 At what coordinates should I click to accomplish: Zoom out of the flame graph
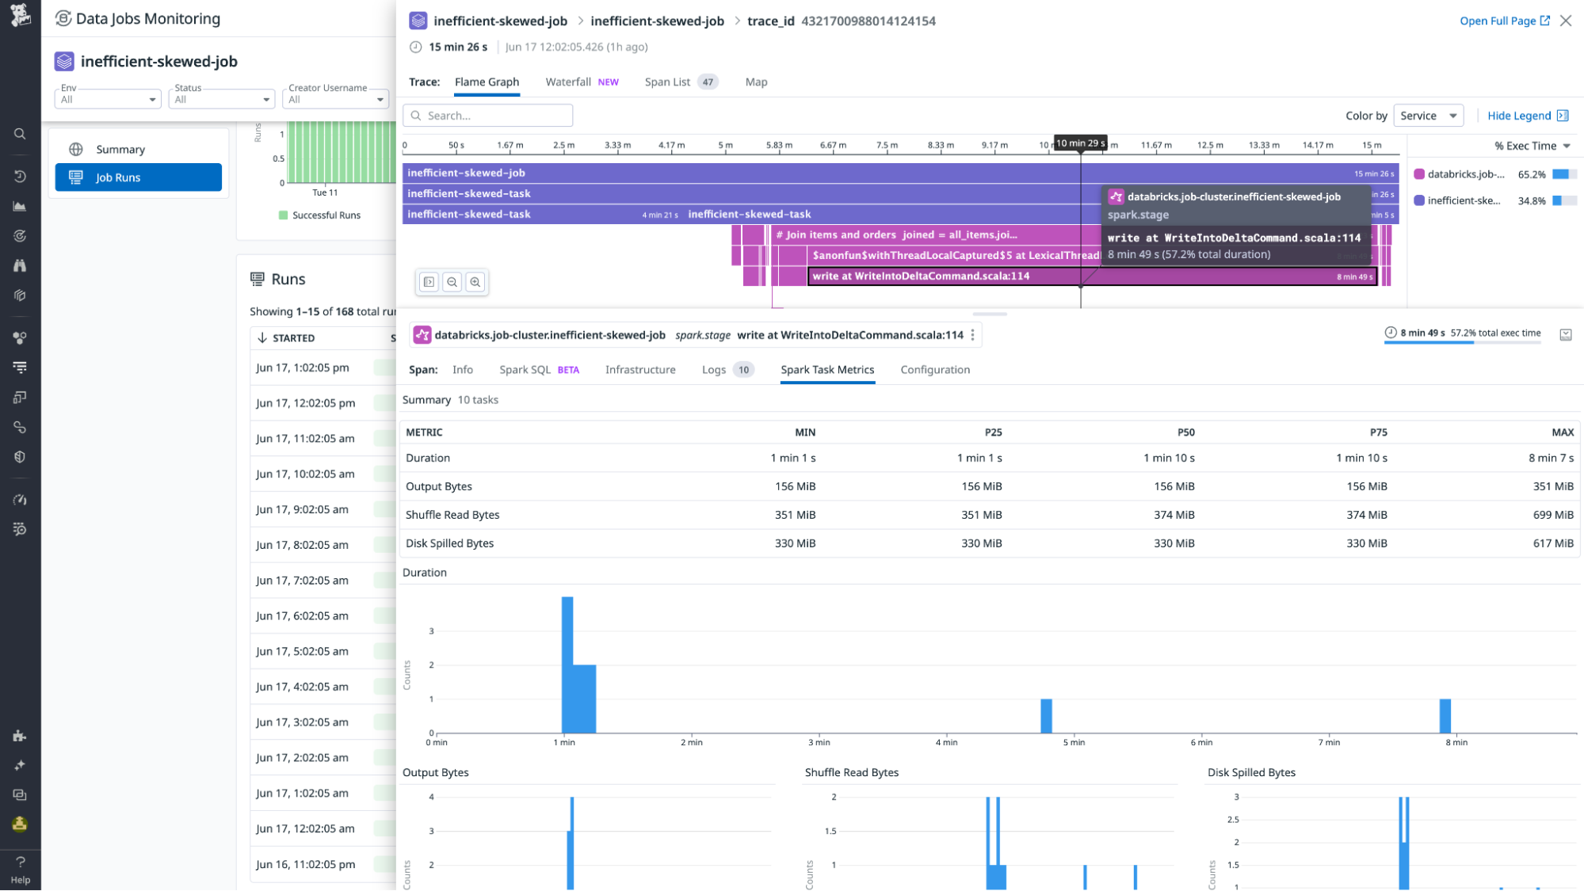pyautogui.click(x=452, y=282)
